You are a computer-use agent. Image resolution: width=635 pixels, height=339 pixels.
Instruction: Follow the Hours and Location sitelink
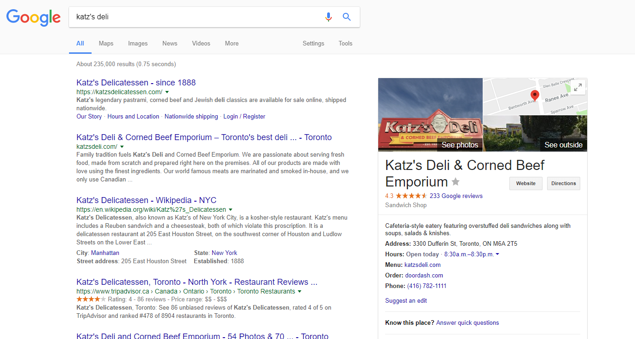click(133, 117)
